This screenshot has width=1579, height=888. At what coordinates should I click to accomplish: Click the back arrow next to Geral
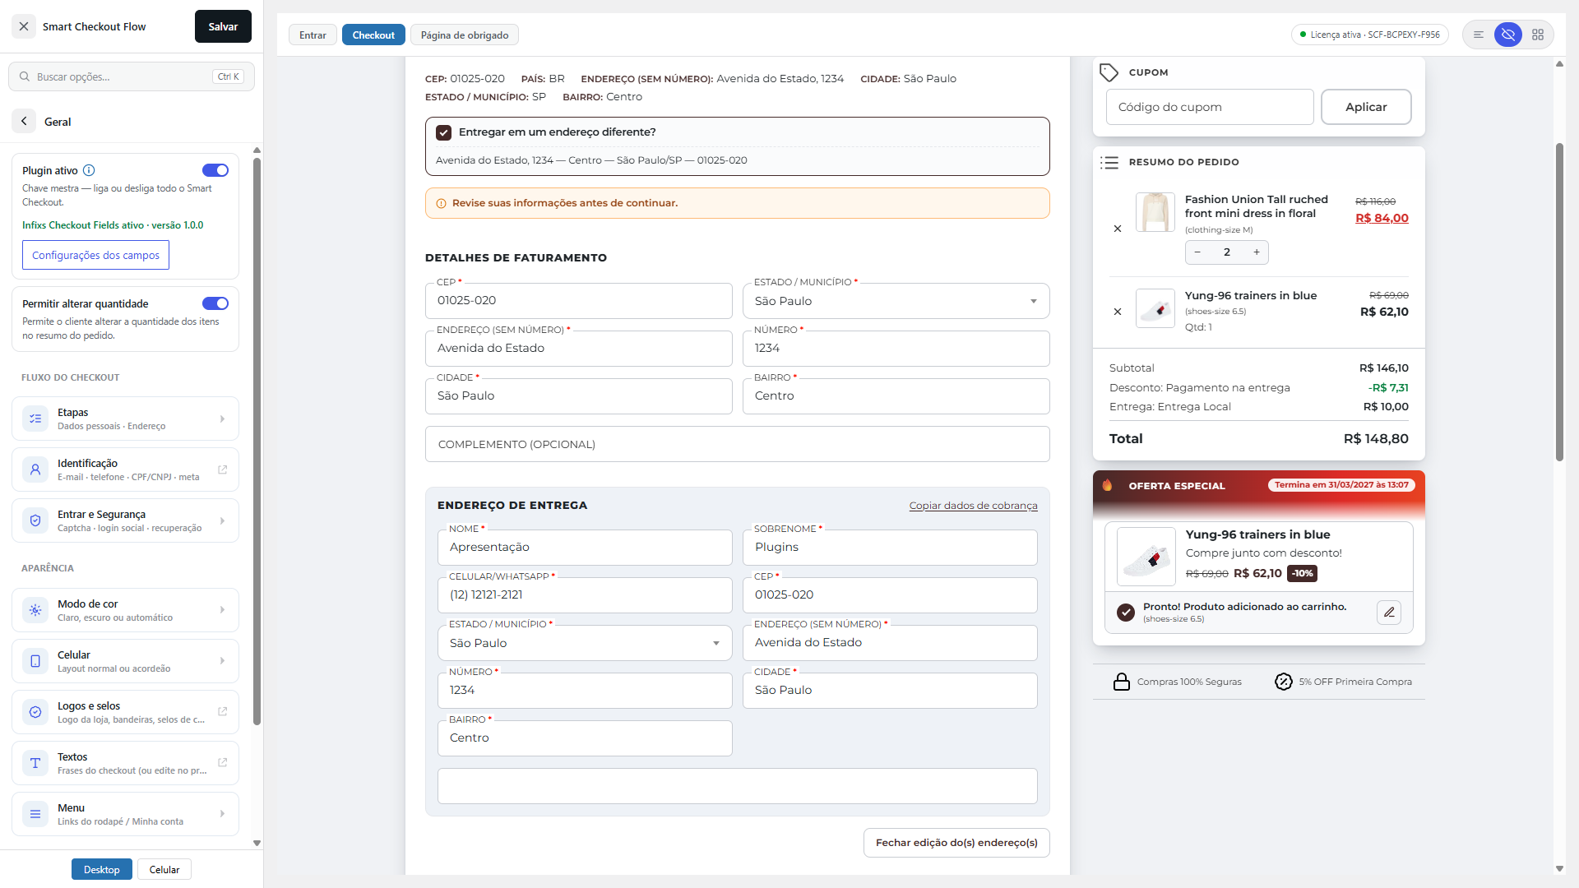point(24,122)
